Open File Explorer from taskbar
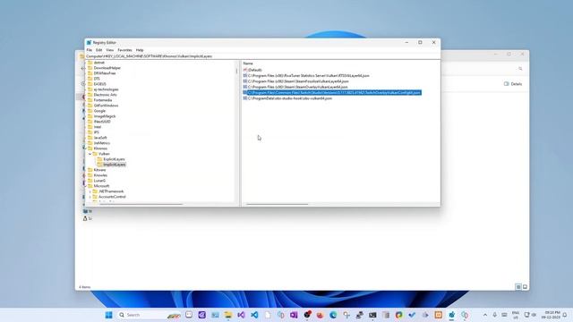 point(228,315)
